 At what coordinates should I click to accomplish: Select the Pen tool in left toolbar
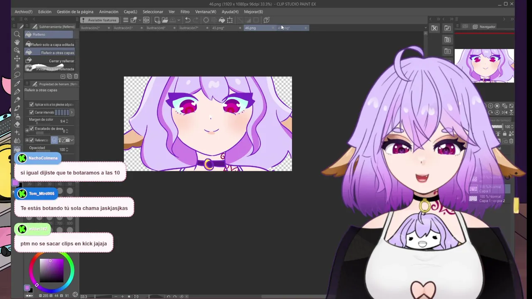click(x=17, y=92)
